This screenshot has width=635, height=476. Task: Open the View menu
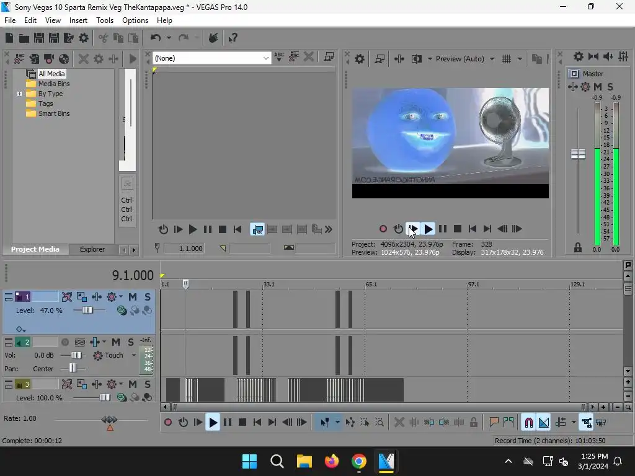53,20
